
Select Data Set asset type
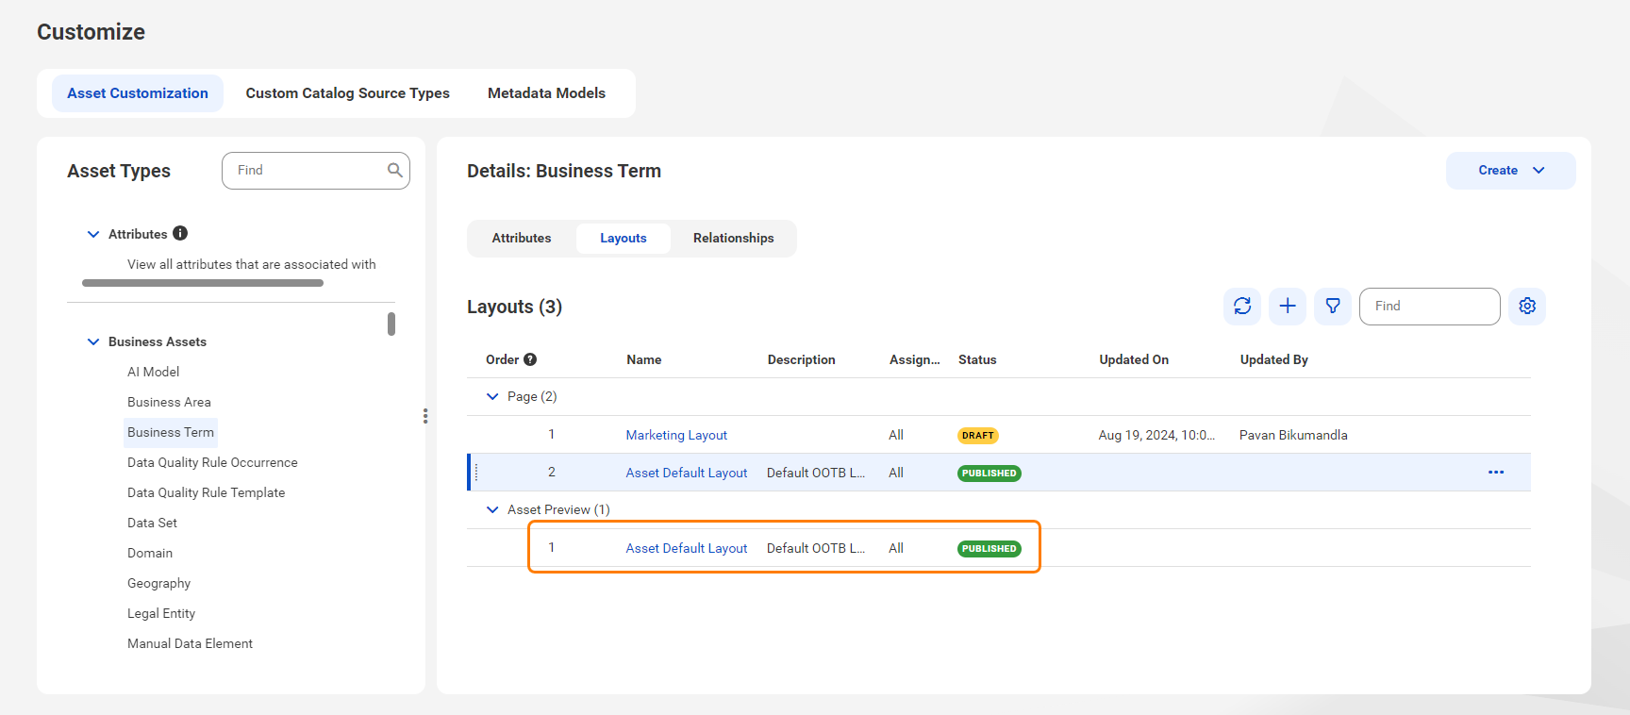point(152,523)
